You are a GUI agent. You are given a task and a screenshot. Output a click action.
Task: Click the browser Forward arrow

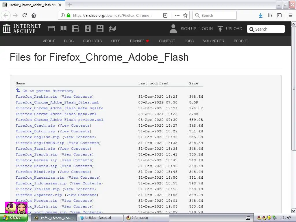pyautogui.click(x=15, y=15)
